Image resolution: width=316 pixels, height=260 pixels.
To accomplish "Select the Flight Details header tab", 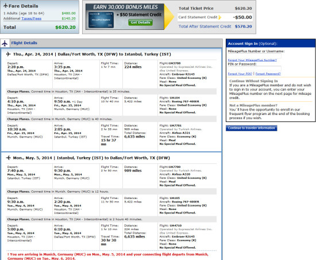I will coord(24,43).
